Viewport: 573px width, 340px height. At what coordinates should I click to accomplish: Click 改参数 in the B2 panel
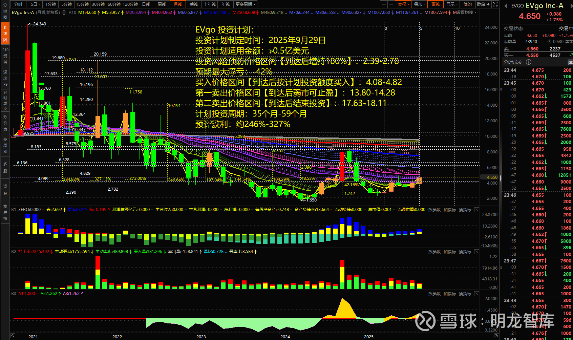point(434,252)
